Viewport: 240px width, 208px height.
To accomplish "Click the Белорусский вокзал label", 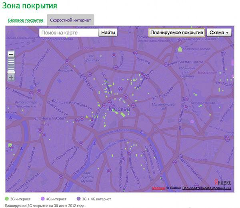I will point(57,39).
